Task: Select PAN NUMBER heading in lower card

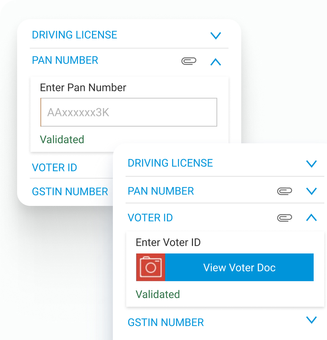Action: tap(161, 191)
